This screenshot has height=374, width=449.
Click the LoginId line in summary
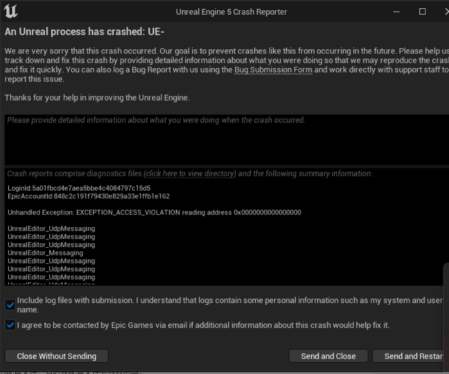click(79, 188)
